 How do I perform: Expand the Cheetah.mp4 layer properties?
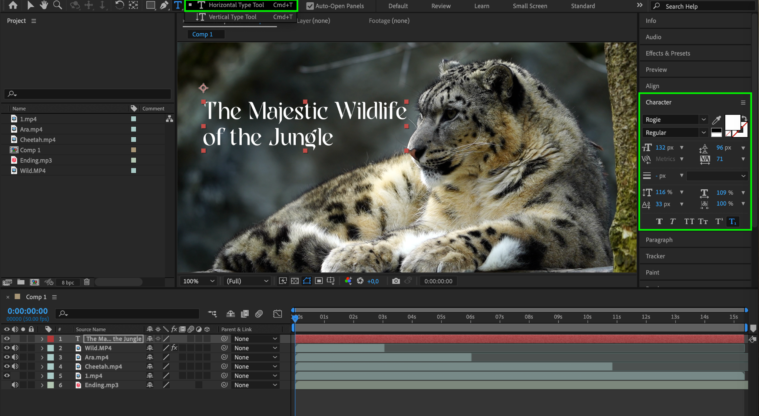tap(42, 367)
